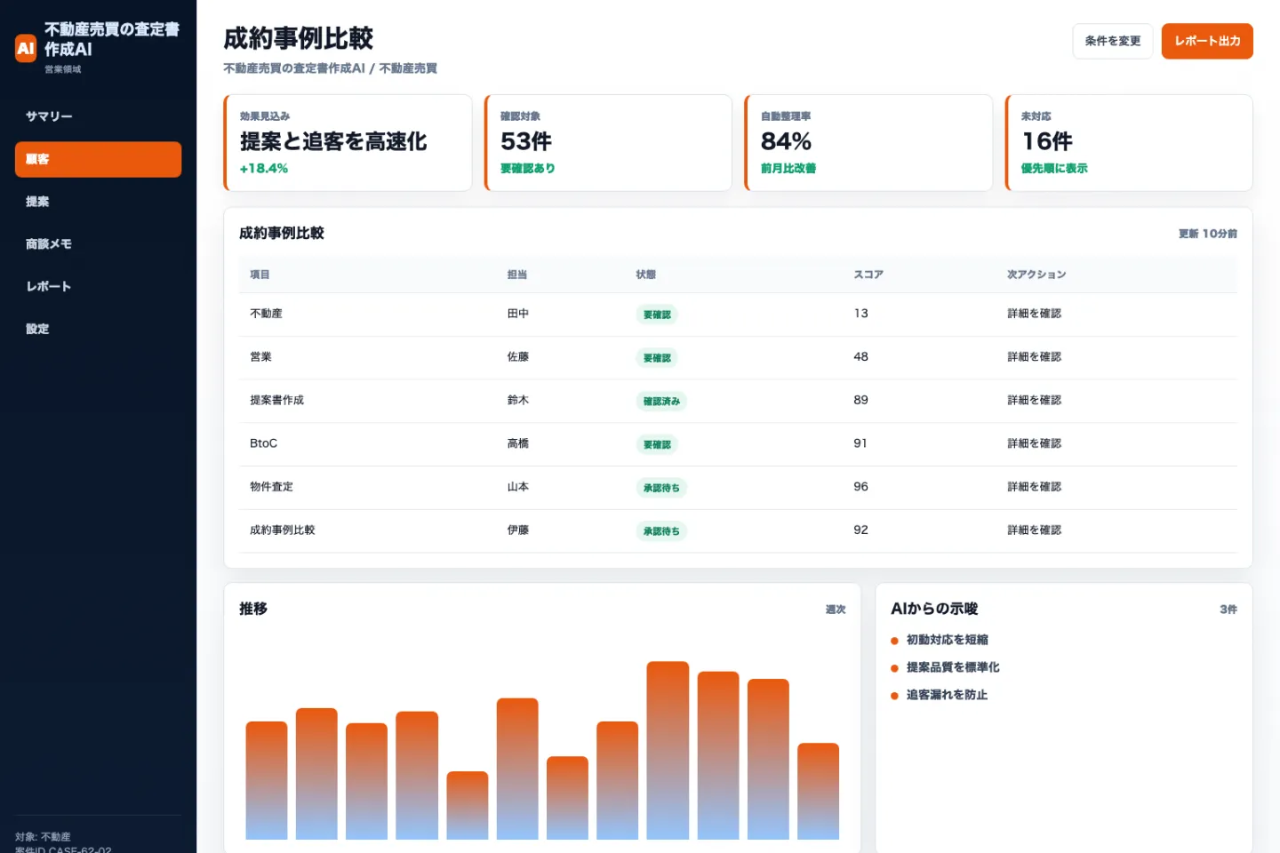Click the orange AI logo icon
This screenshot has height=853, width=1280.
pyautogui.click(x=26, y=48)
